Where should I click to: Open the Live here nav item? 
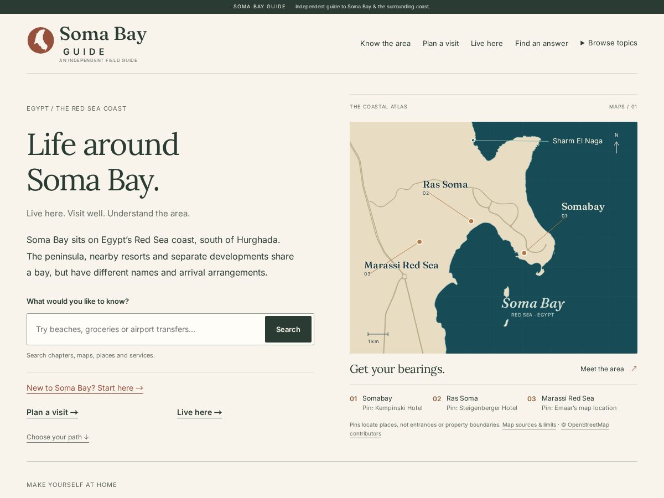pos(487,44)
